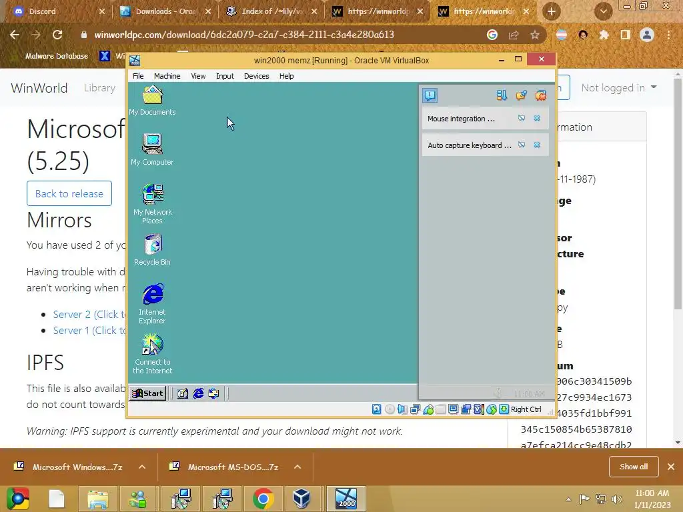Select Connect to the Internet shortcut

click(152, 354)
